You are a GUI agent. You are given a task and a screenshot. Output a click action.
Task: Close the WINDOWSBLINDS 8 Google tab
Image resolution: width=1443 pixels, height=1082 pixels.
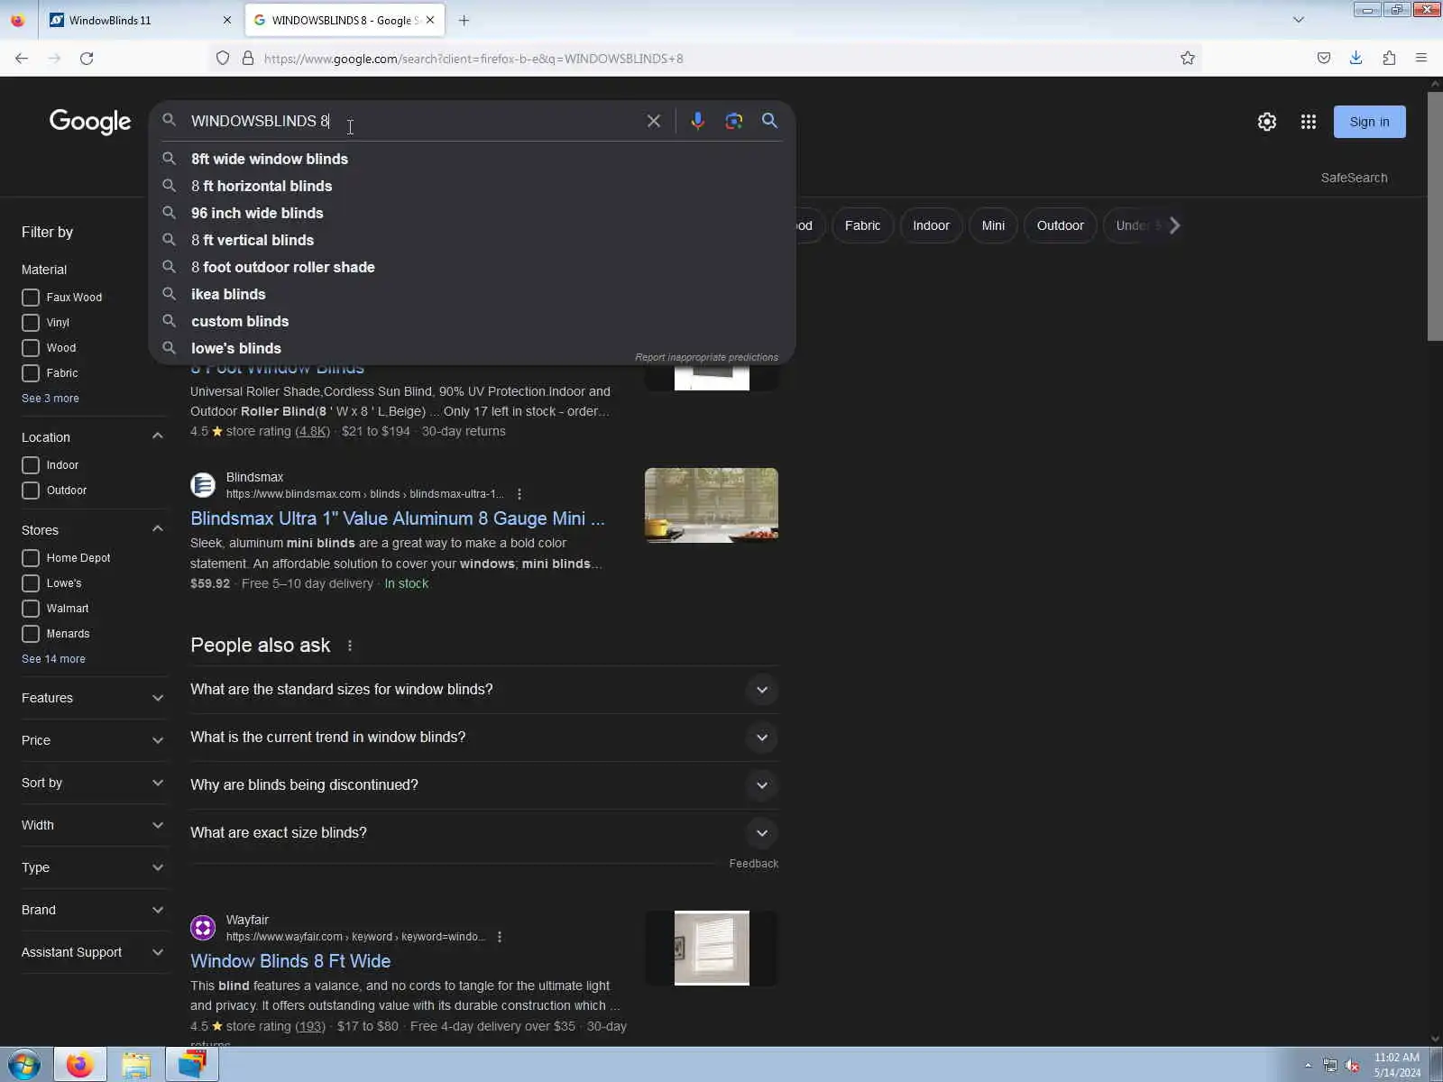(x=430, y=20)
